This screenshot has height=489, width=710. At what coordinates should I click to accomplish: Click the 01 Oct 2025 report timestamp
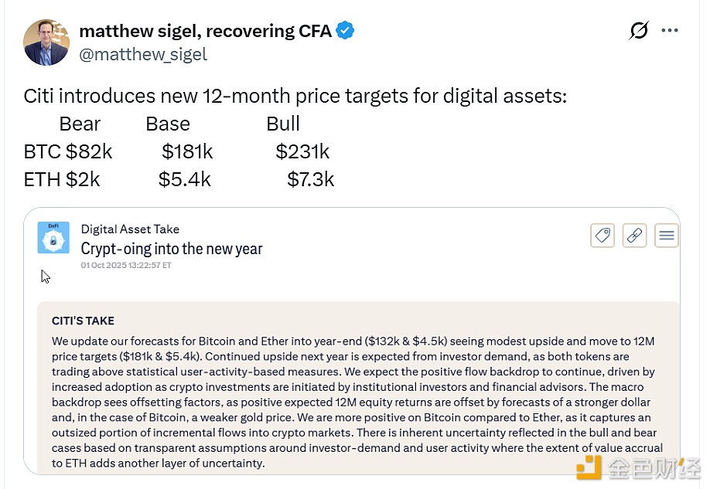(126, 265)
